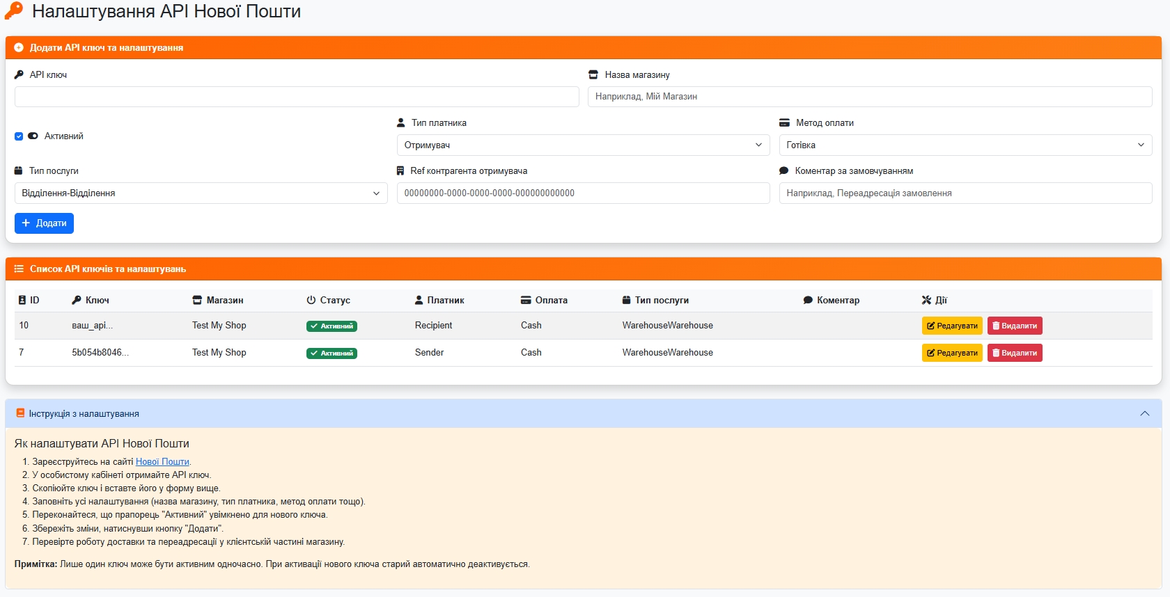This screenshot has width=1170, height=597.
Task: Open the Тип платника dropdown
Action: 583,145
